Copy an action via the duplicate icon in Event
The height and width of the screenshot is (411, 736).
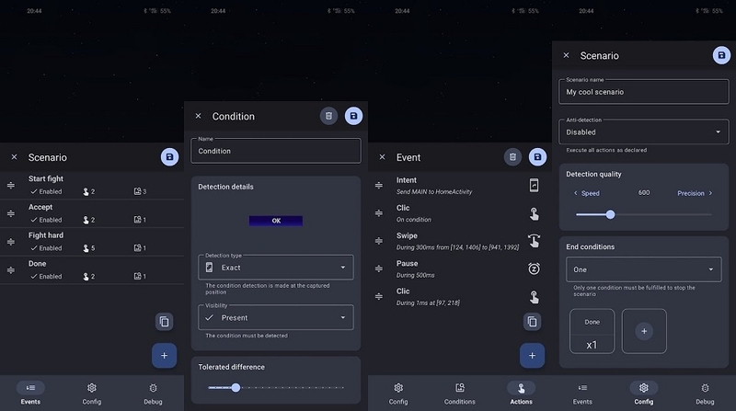click(532, 322)
